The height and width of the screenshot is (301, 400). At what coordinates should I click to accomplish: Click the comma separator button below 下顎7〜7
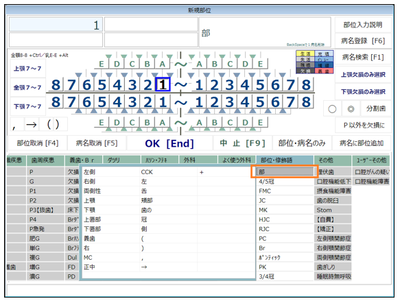[16, 124]
